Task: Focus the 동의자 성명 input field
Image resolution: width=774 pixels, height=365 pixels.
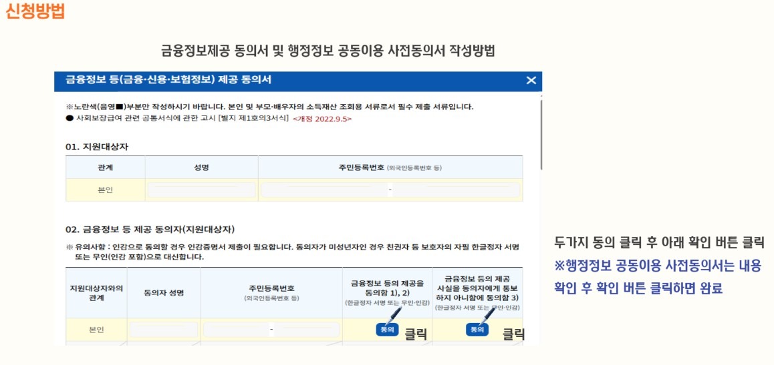Action: (x=164, y=330)
